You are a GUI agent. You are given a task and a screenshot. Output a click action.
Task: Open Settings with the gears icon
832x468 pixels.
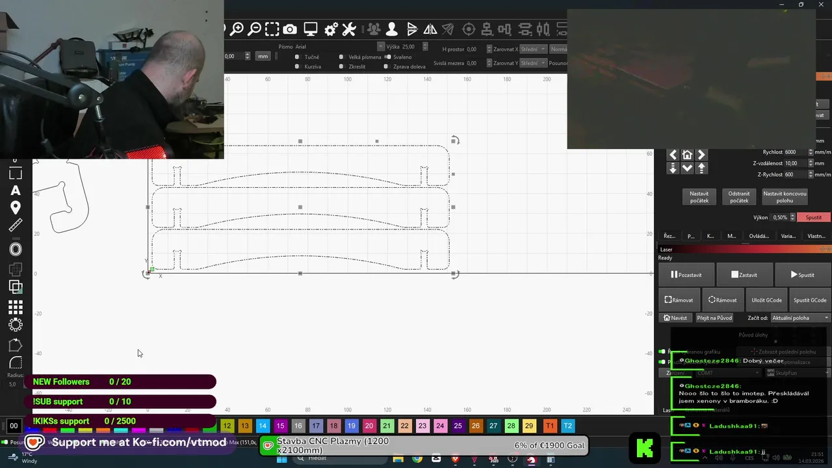331,29
